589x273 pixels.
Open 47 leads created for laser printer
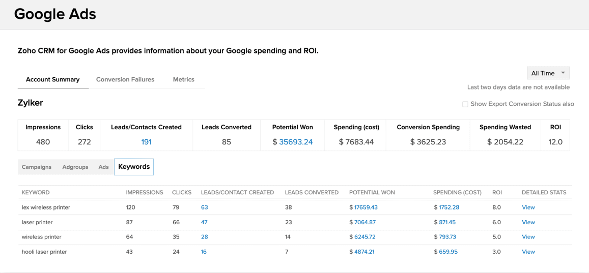click(204, 222)
